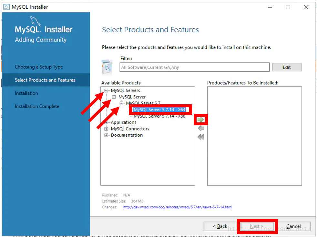The image size is (317, 238).
Task: Collapse the MySQL Server 5.7 node
Action: [x=121, y=103]
